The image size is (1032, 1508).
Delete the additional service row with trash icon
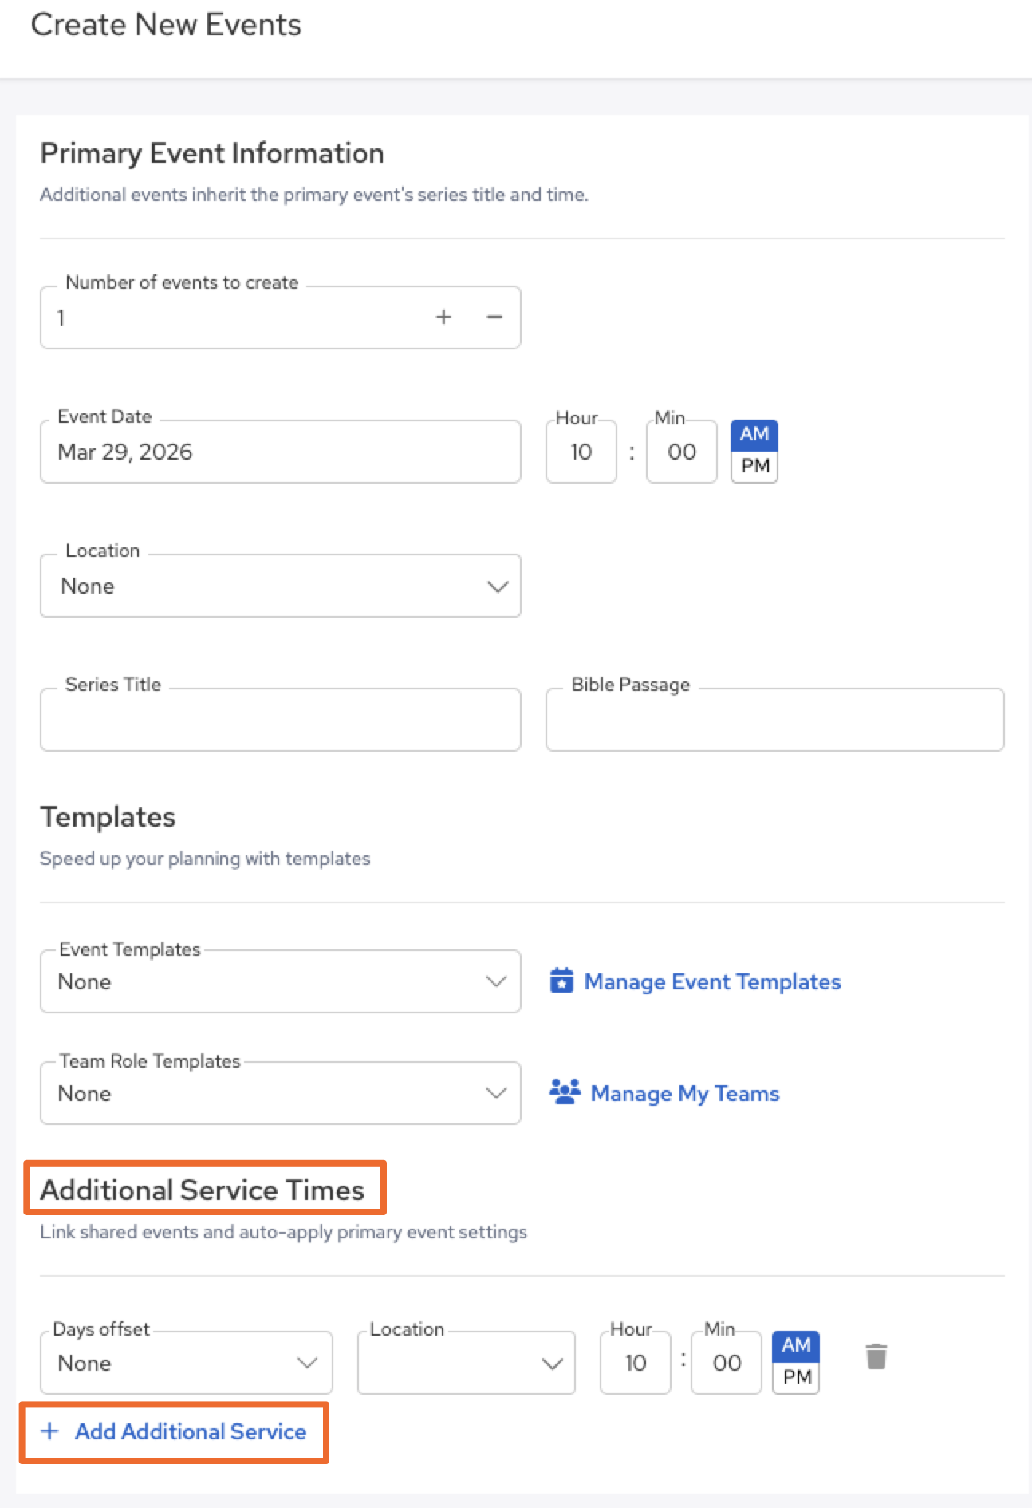pos(876,1356)
